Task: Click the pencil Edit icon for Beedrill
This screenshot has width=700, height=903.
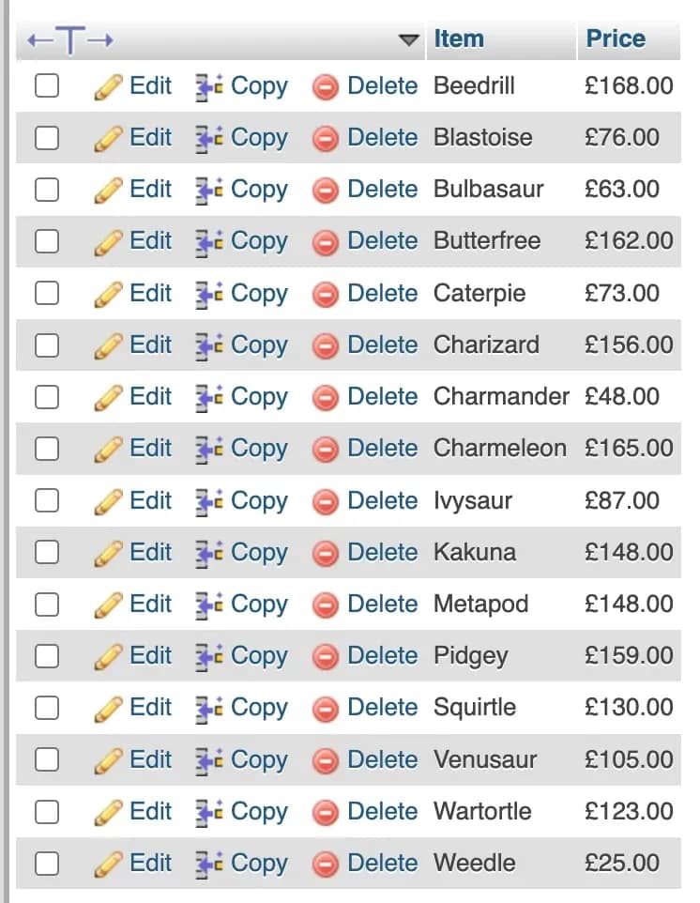Action: pos(108,87)
